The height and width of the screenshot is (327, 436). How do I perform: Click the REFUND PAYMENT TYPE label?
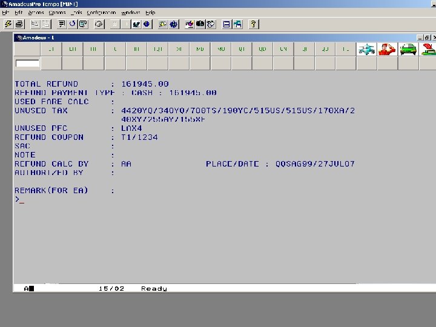point(65,93)
